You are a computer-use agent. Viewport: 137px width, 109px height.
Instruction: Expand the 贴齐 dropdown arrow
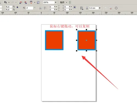tap(67, 2)
